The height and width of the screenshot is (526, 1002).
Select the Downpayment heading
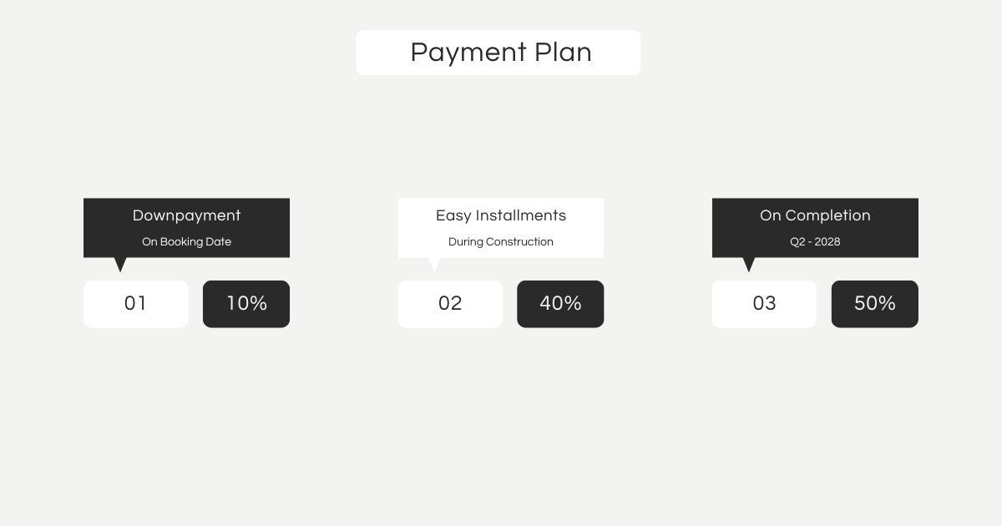[186, 215]
